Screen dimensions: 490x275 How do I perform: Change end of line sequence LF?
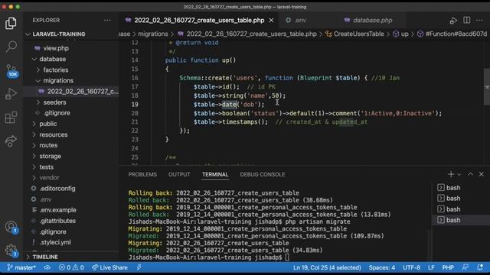(431, 267)
